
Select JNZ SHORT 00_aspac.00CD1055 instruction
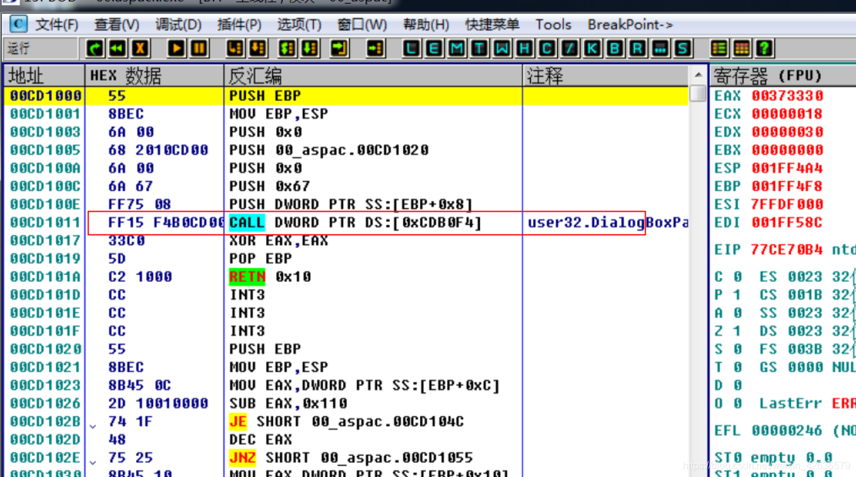click(x=351, y=458)
